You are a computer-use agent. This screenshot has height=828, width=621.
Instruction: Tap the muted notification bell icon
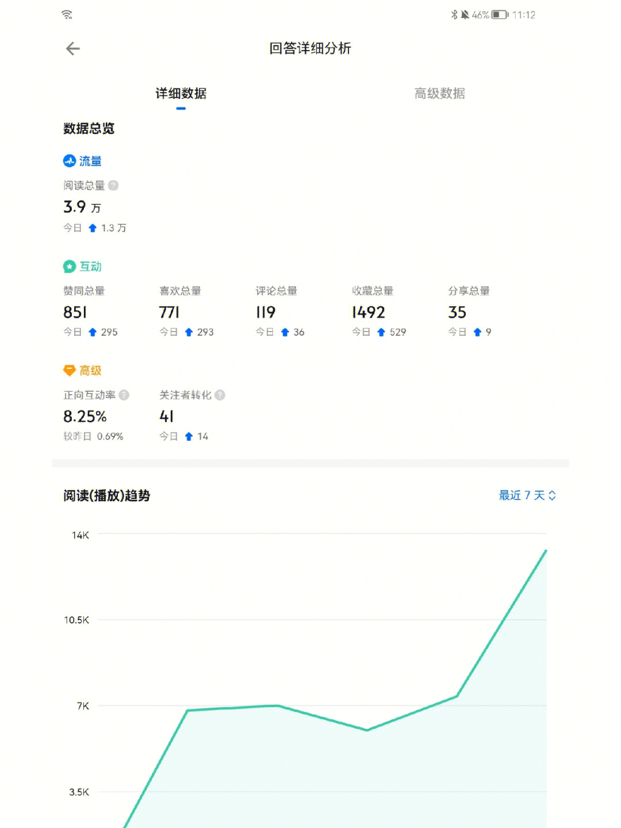465,14
